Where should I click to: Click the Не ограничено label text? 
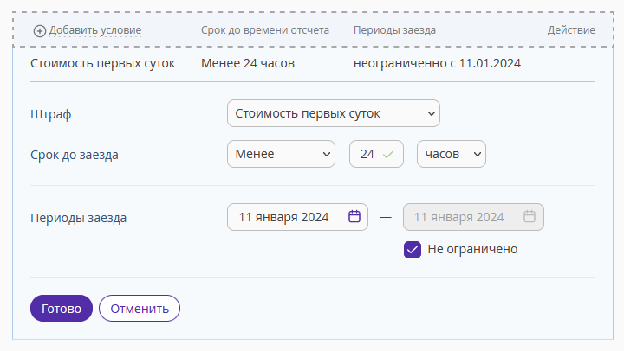[x=472, y=249]
